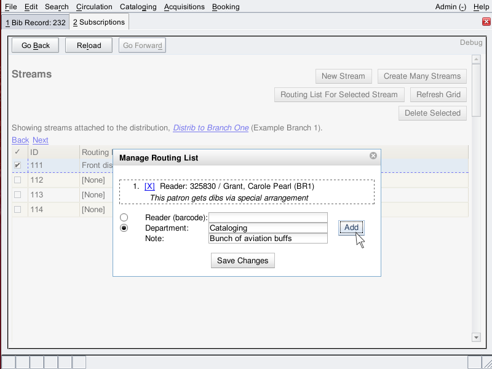
Task: Open the Circulation menu
Action: [94, 7]
